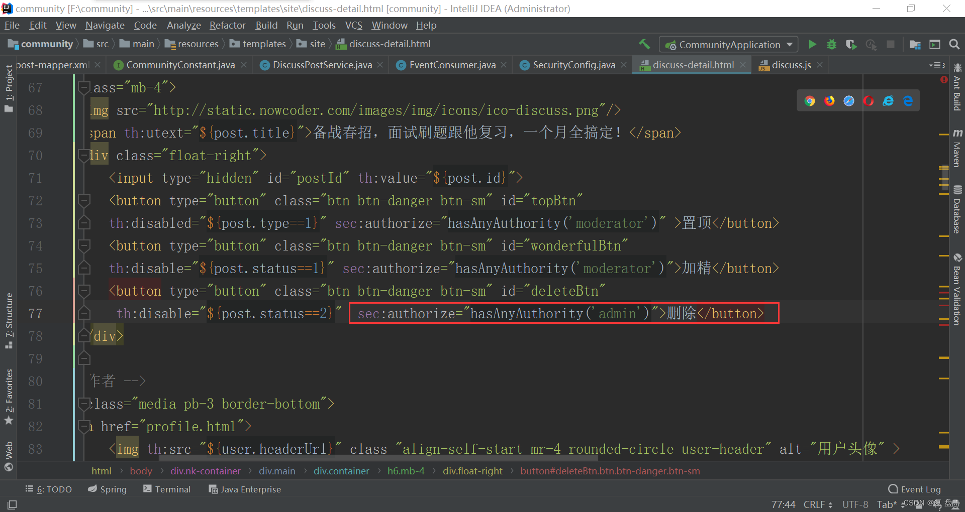Switch to discuss.js tab
Screen dimensions: 965x512
pyautogui.click(x=791, y=65)
